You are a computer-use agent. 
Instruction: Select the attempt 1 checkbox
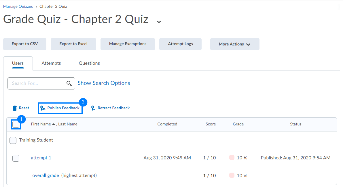[x=16, y=158]
